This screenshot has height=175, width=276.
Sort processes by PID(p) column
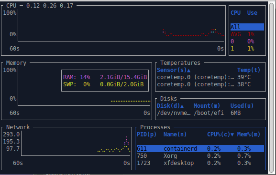tap(146, 134)
